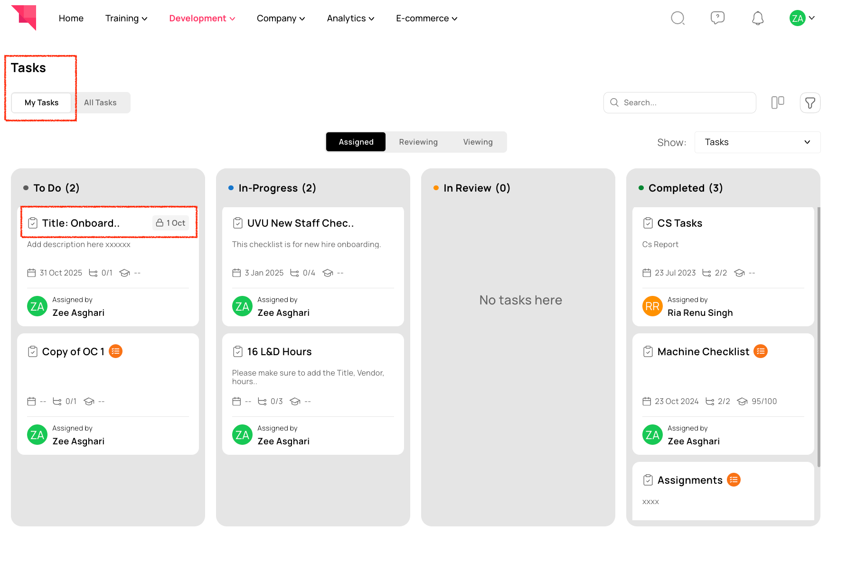The width and height of the screenshot is (847, 570).
Task: Go to the Home menu item
Action: 71,18
